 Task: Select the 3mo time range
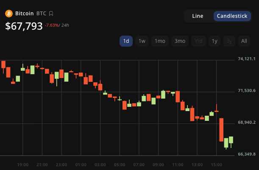[180, 41]
